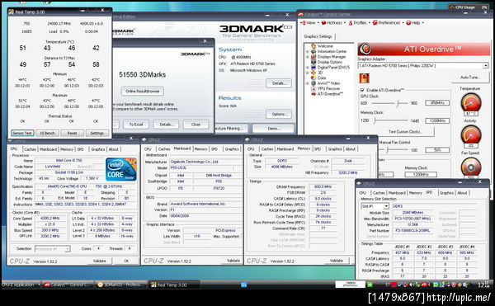Click the VPU Recover tree icon
Viewport: 495px width, 306px height.
tap(313, 88)
